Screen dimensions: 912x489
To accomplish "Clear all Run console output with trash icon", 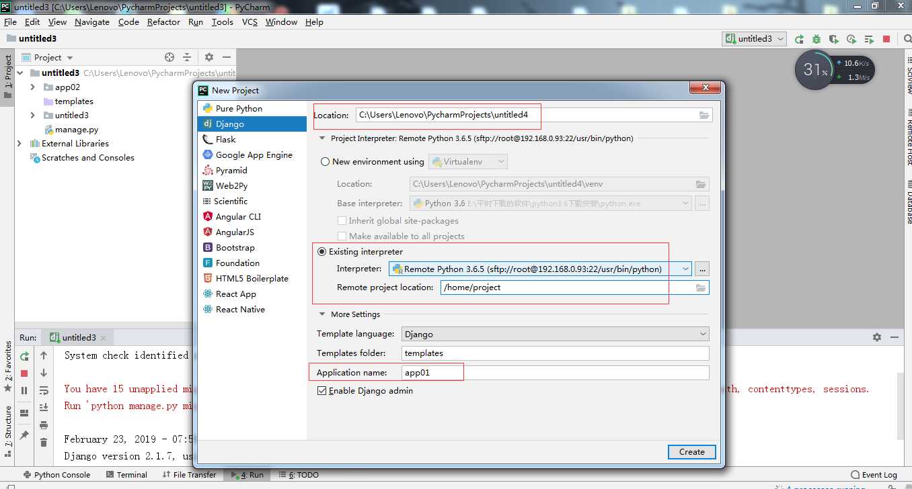I will point(44,442).
